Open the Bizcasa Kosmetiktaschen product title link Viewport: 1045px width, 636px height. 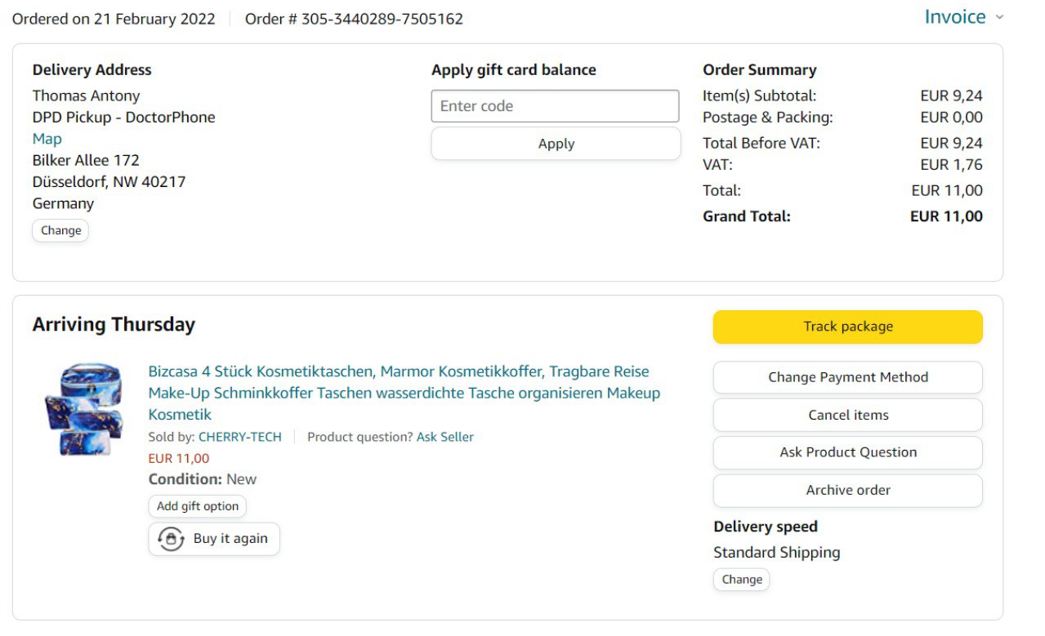pos(404,393)
